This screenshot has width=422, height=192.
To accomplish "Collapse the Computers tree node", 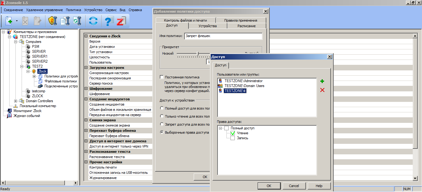I will 16,42.
